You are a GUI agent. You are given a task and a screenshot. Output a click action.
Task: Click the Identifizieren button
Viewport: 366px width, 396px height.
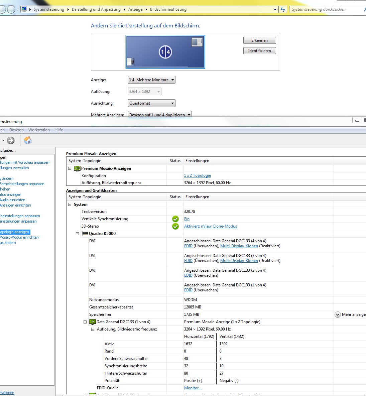[x=259, y=51]
